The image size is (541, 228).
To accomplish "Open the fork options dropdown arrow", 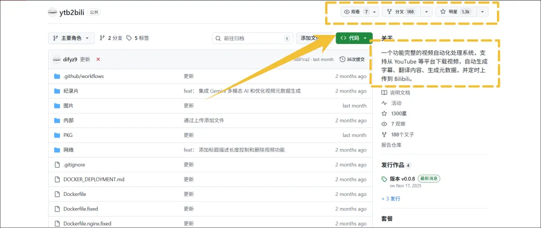I will pyautogui.click(x=426, y=11).
